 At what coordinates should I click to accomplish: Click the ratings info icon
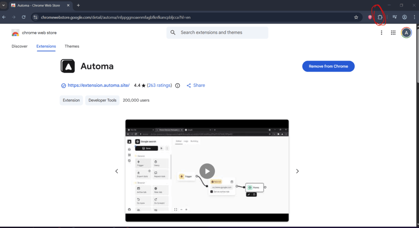pyautogui.click(x=178, y=86)
